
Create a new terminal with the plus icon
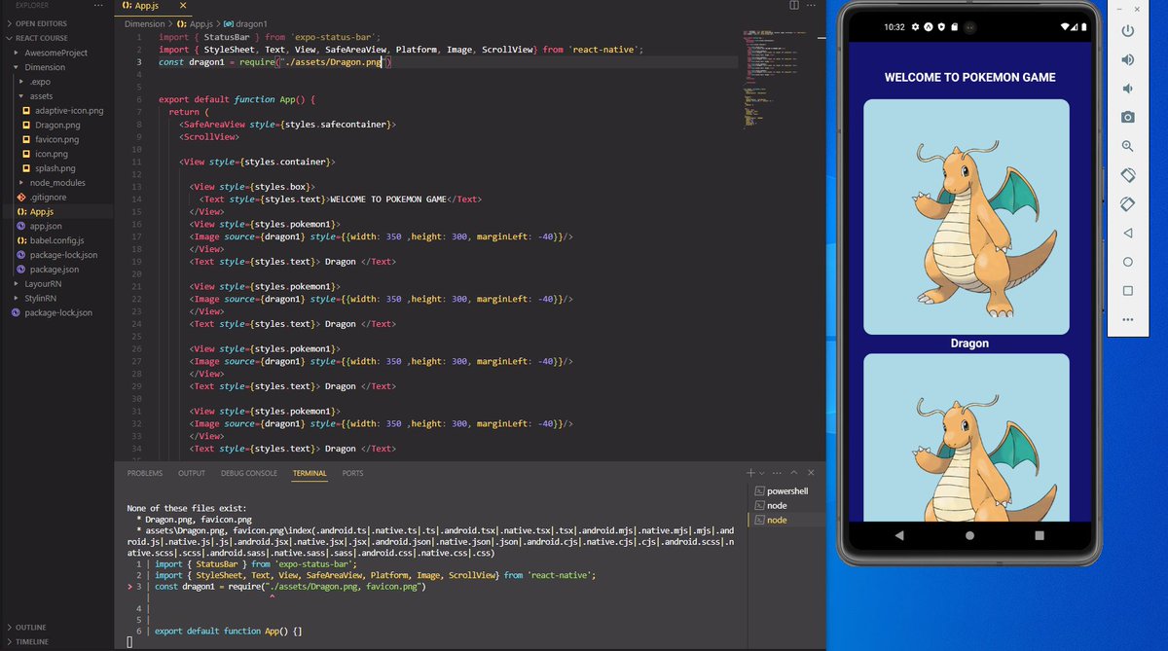750,473
